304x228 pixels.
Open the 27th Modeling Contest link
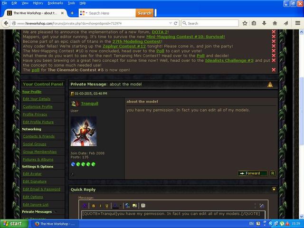click(137, 41)
